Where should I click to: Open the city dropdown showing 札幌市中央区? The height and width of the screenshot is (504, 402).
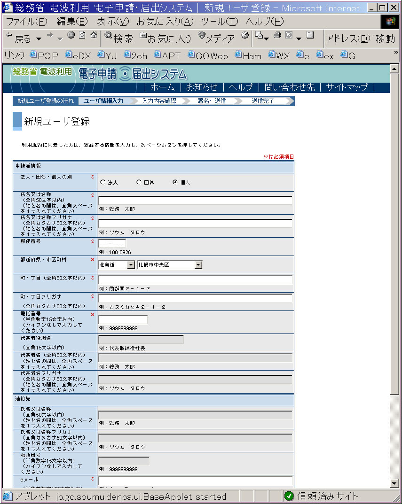coord(170,265)
